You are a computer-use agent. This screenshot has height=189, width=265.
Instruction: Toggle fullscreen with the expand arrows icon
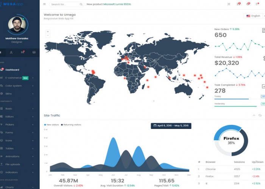point(229,4)
